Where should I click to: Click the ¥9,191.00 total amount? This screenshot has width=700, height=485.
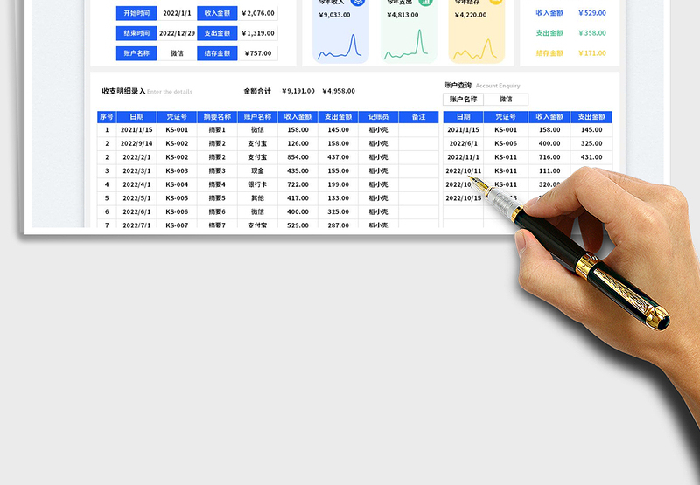[297, 91]
